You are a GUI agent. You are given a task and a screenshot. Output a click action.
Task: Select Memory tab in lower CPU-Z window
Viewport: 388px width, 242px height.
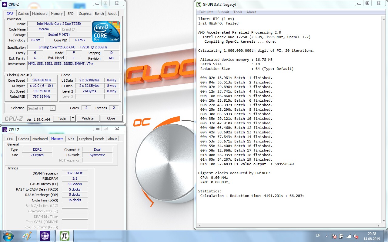[57, 139]
